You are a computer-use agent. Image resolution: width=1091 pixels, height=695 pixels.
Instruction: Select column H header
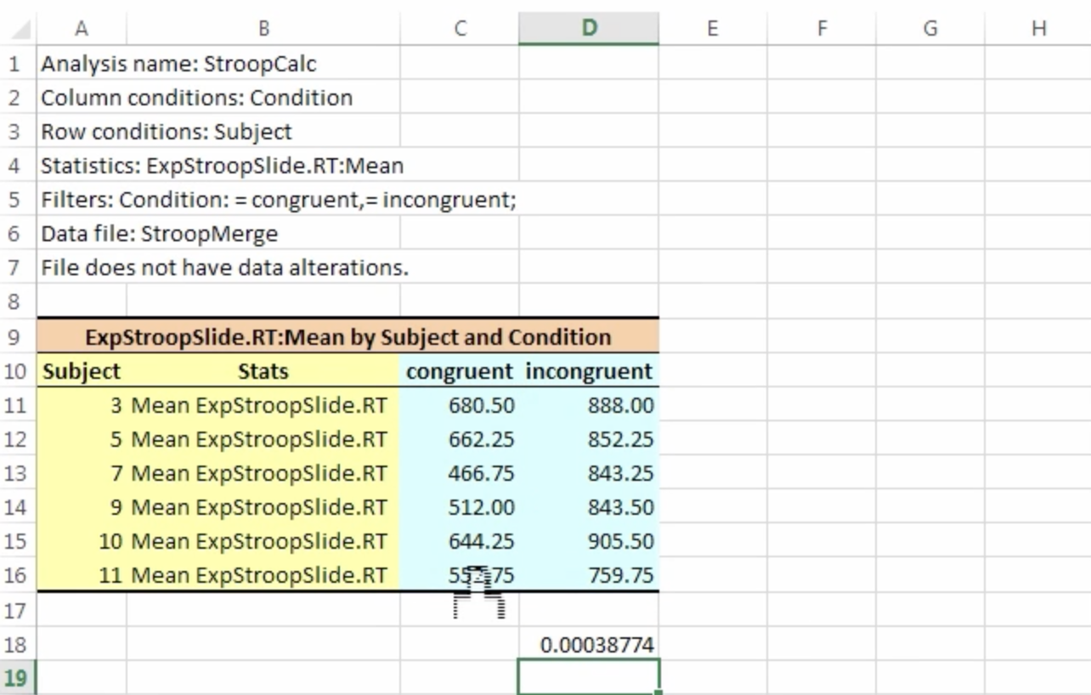pyautogui.click(x=1038, y=29)
